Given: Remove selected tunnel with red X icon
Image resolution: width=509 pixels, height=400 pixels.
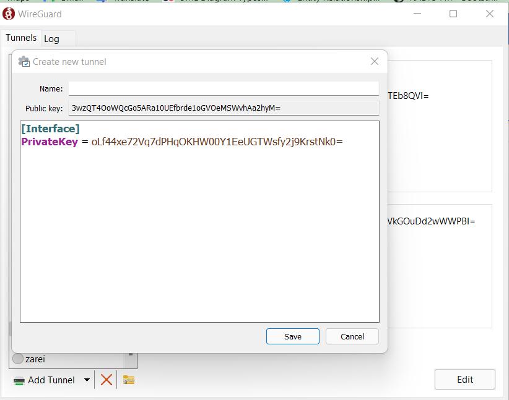Looking at the screenshot, I should [106, 380].
